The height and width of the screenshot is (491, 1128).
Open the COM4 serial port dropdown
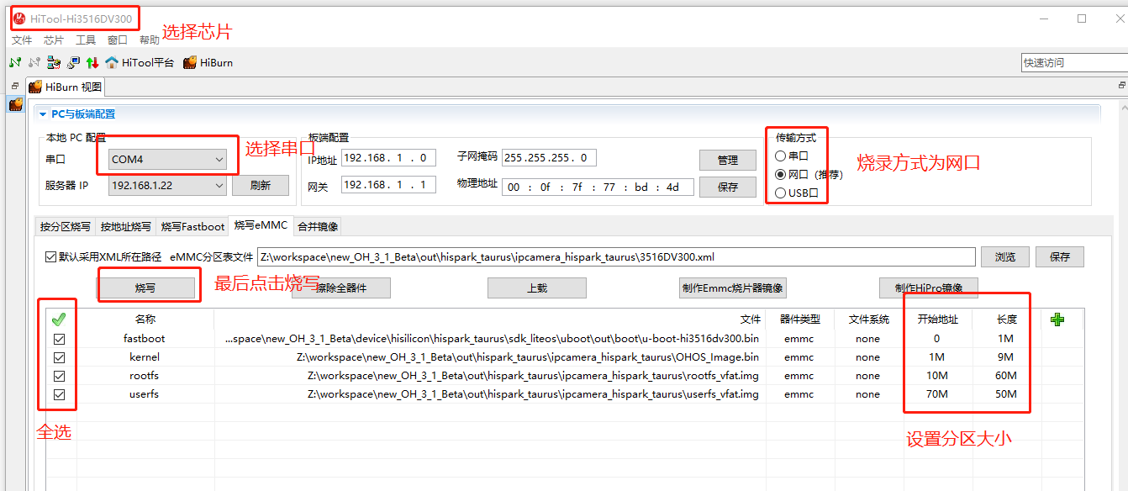[167, 159]
